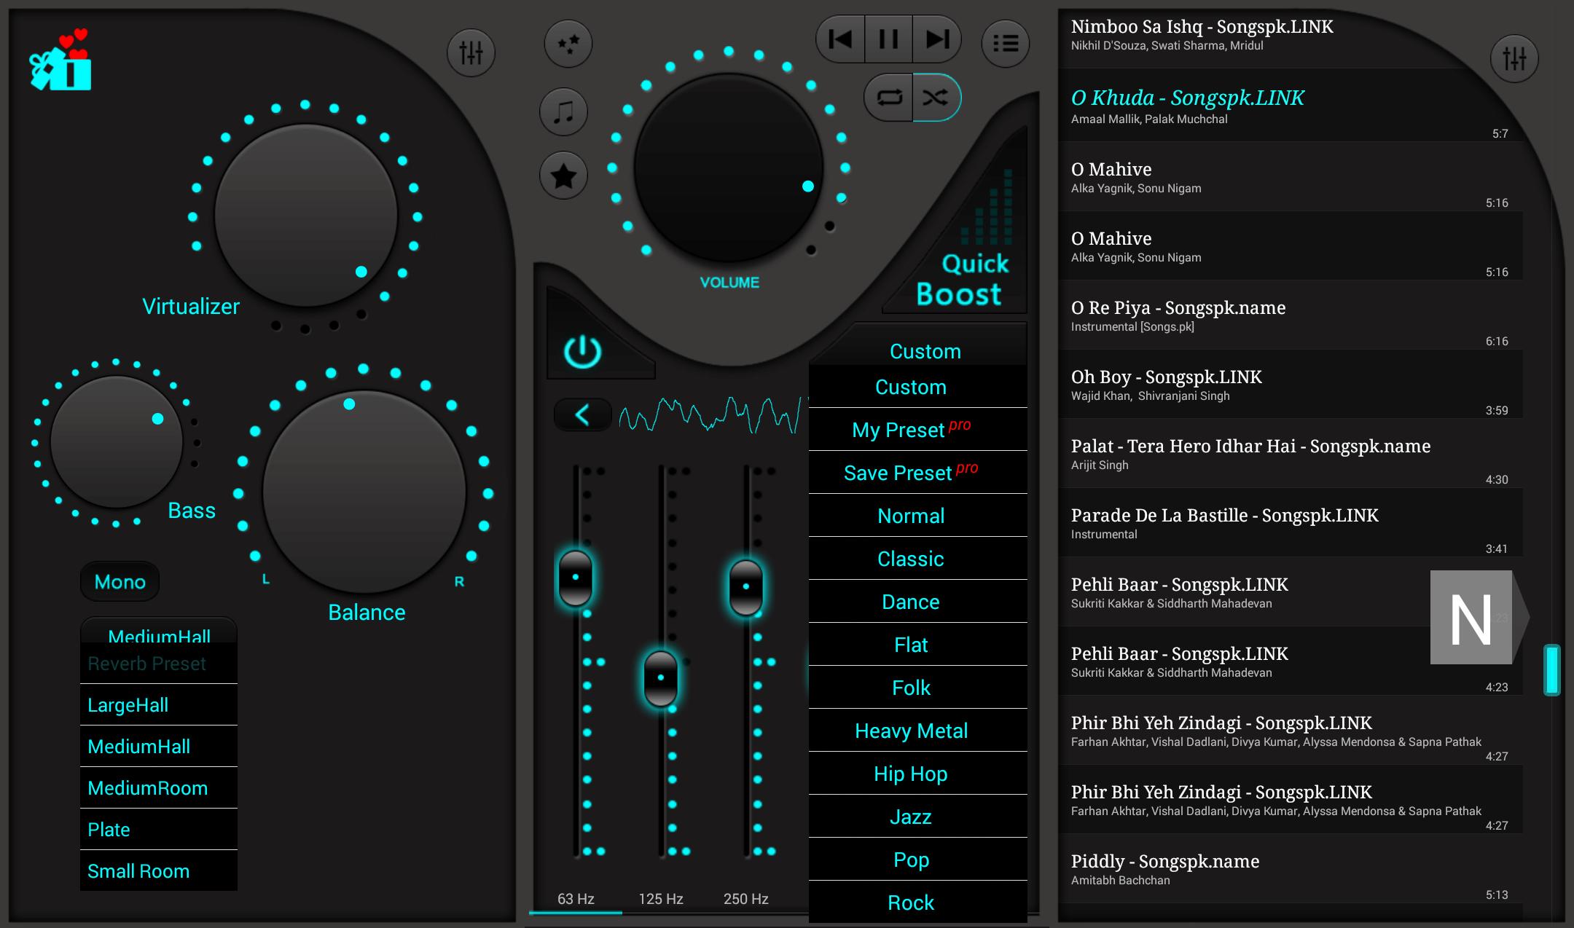Play Phir Bhi Yeh Zindagi, first listing
1574x928 pixels.
1290,731
